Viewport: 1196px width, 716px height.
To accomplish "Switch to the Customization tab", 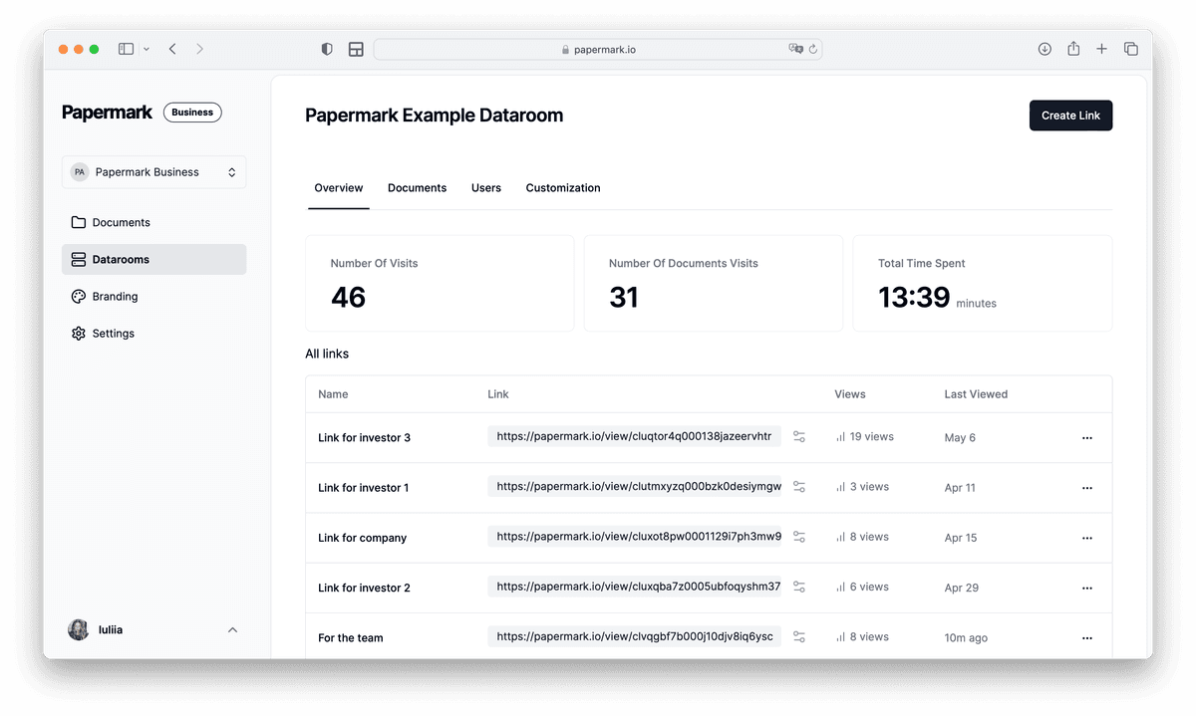I will tap(563, 188).
